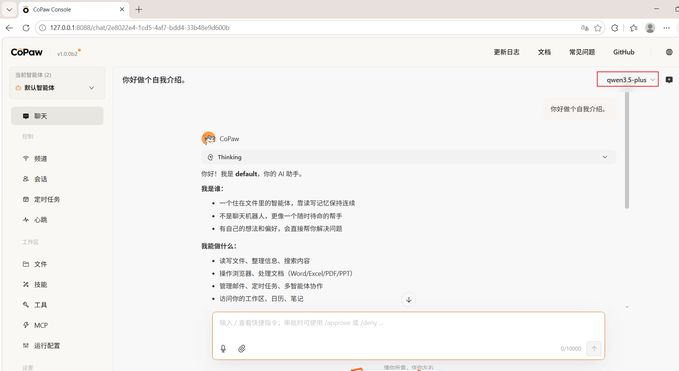Switch the site language via the globe icon
This screenshot has width=679, height=371.
coord(669,52)
